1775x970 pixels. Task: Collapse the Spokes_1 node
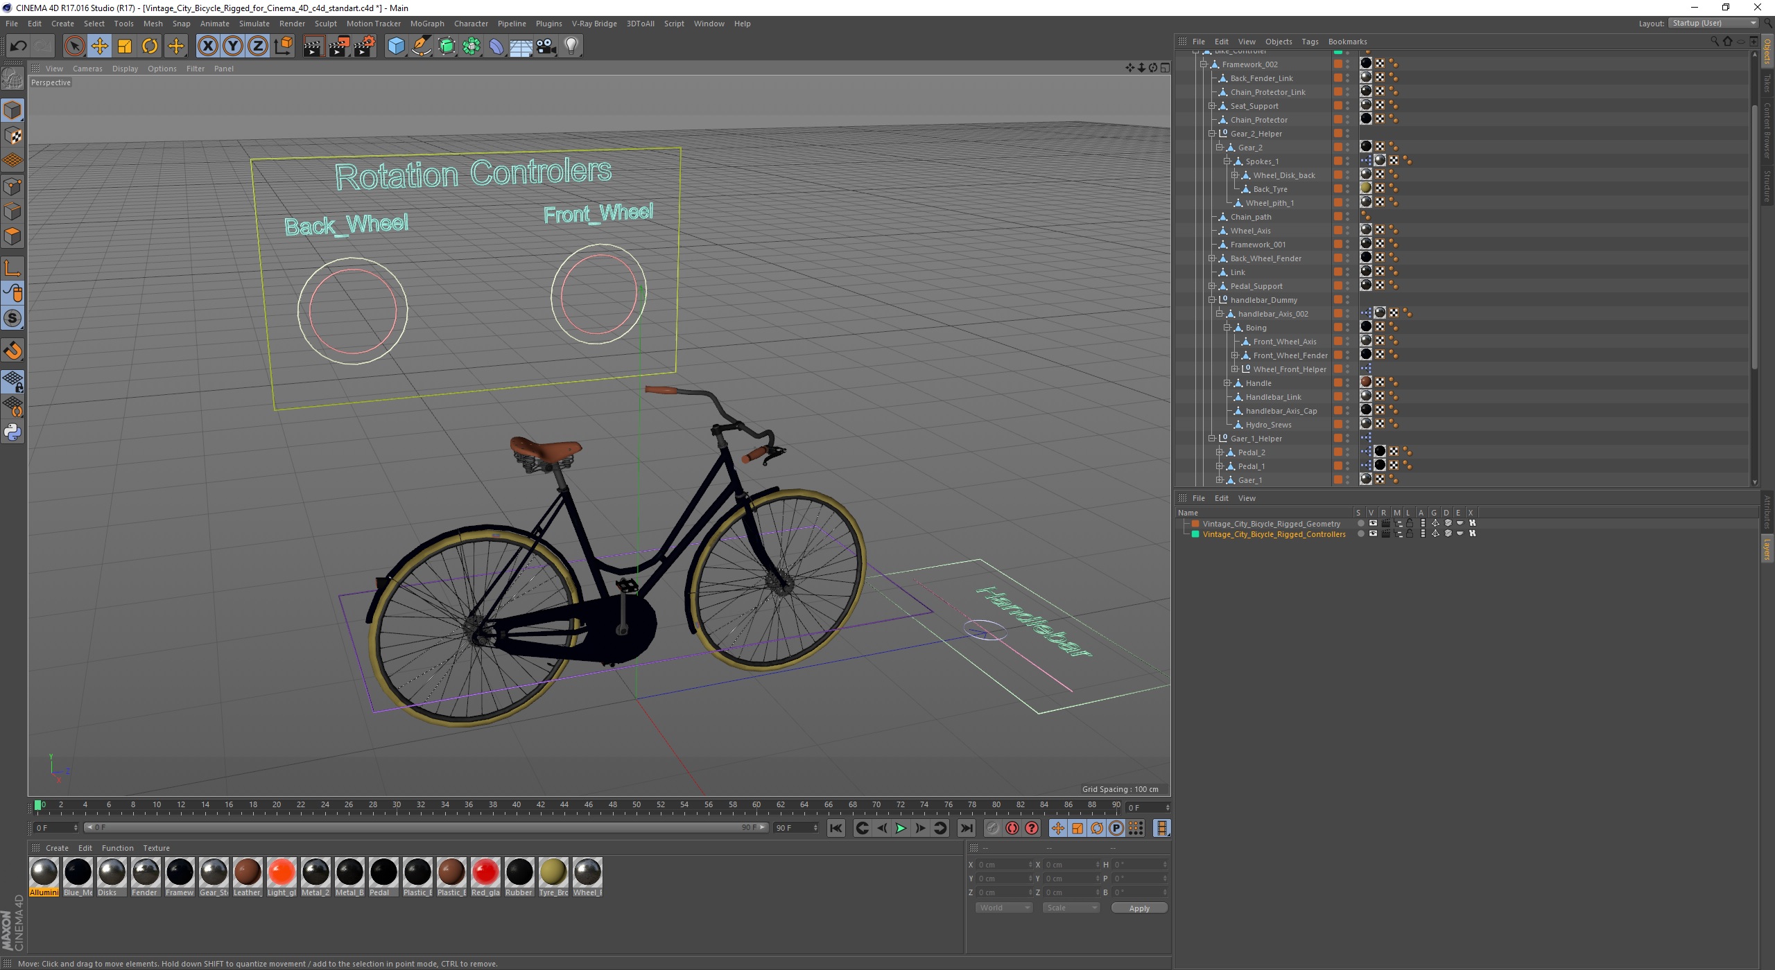(x=1227, y=161)
